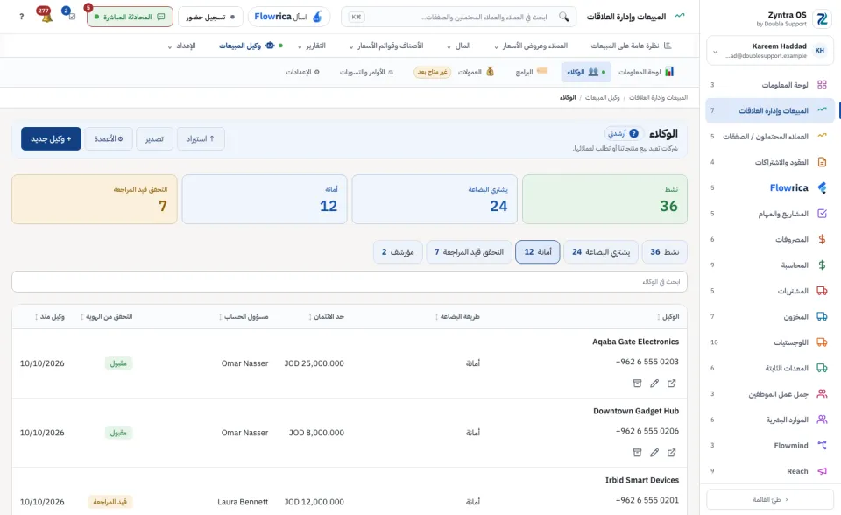Viewport: 841px width, 515px height.
Task: Switch to the الأوامر والتسويات sub-tab
Action: tap(366, 72)
